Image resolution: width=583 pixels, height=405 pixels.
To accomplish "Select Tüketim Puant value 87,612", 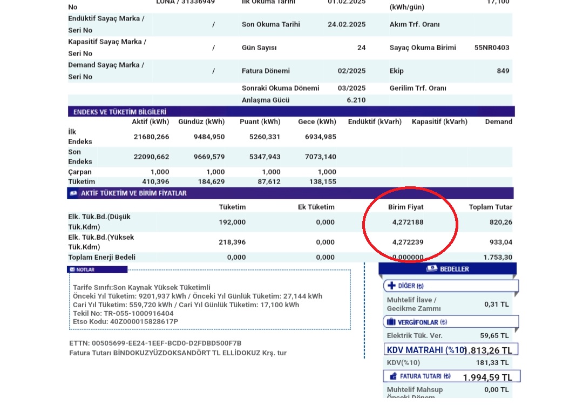I will point(269,181).
